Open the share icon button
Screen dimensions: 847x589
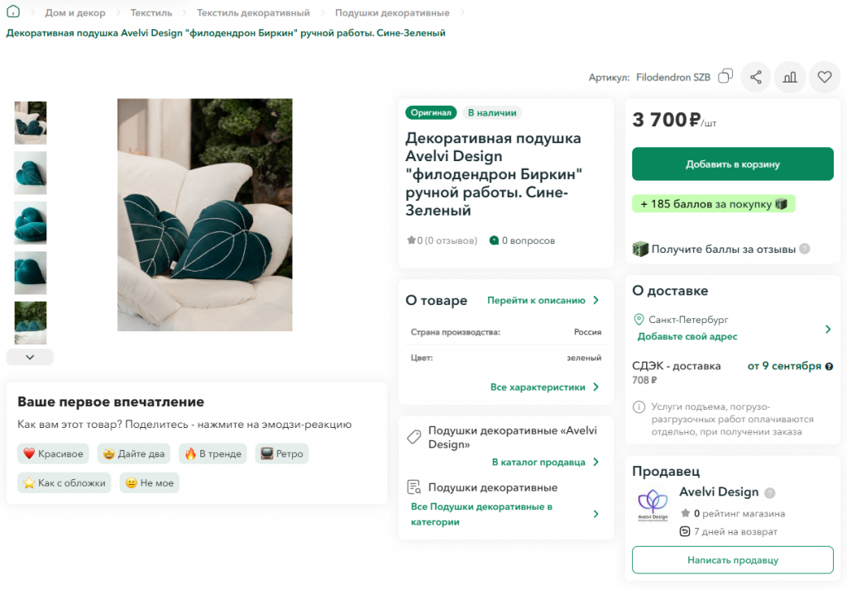pyautogui.click(x=756, y=77)
